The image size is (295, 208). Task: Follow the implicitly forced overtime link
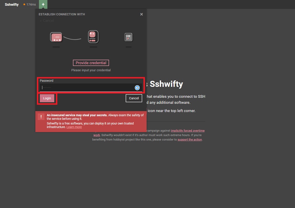tap(188, 131)
